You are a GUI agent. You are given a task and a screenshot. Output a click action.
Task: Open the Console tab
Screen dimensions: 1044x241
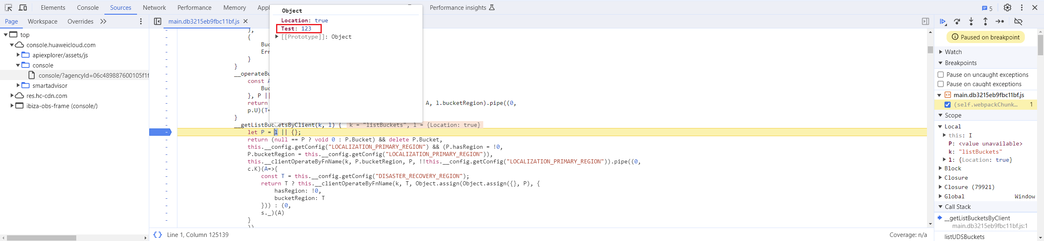point(88,8)
